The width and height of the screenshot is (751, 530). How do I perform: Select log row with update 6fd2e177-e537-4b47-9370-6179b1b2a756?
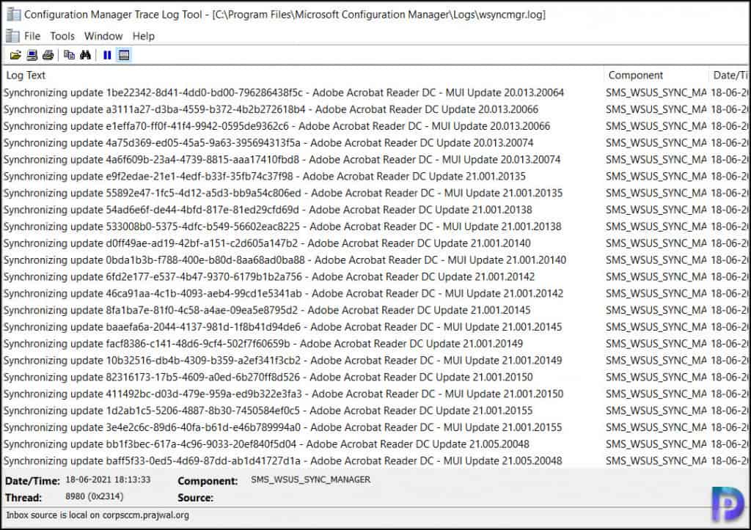375,277
